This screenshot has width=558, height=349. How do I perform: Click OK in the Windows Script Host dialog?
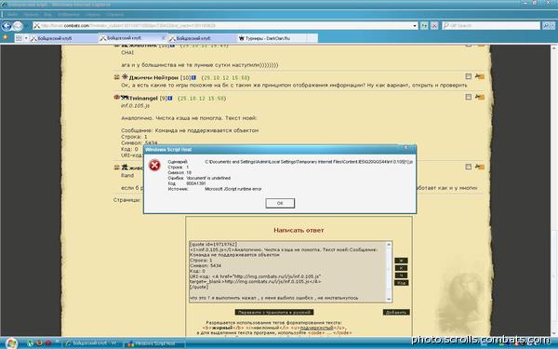tap(280, 203)
